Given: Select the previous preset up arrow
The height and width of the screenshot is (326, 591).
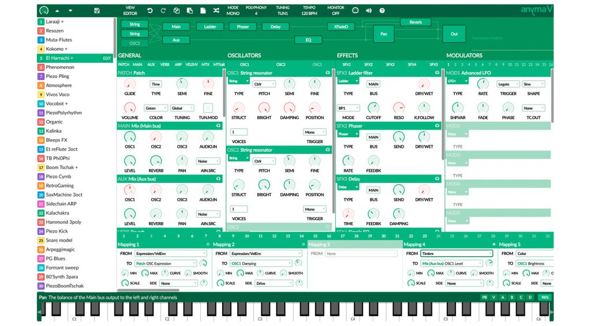Looking at the screenshot, I should tap(57, 10).
